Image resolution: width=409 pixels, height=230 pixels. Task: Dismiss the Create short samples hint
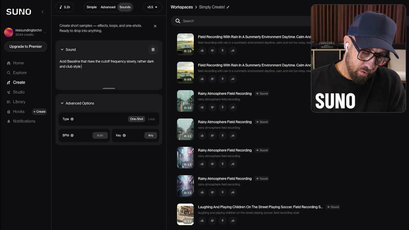point(155,26)
